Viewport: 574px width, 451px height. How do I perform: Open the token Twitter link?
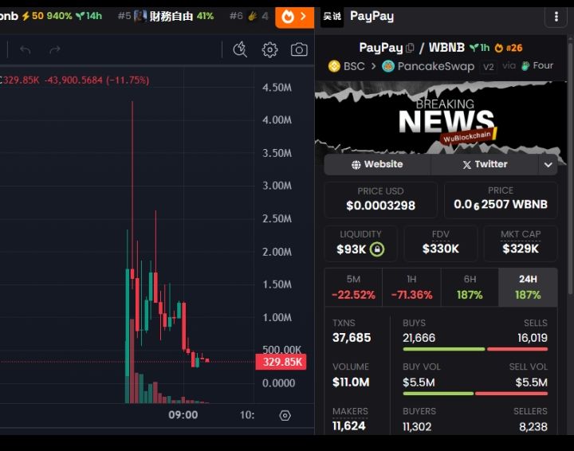pyautogui.click(x=485, y=165)
